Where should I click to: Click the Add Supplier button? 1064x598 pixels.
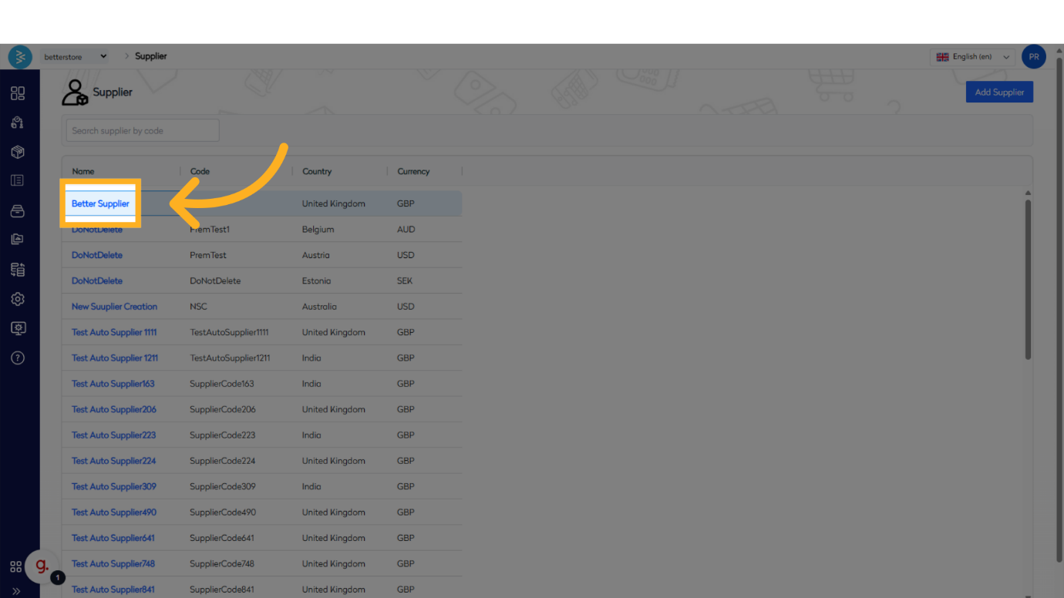[998, 92]
